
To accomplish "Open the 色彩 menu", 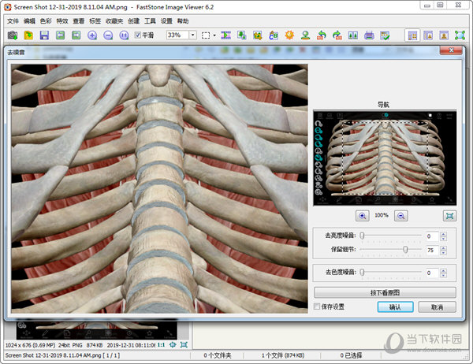I will pos(46,20).
